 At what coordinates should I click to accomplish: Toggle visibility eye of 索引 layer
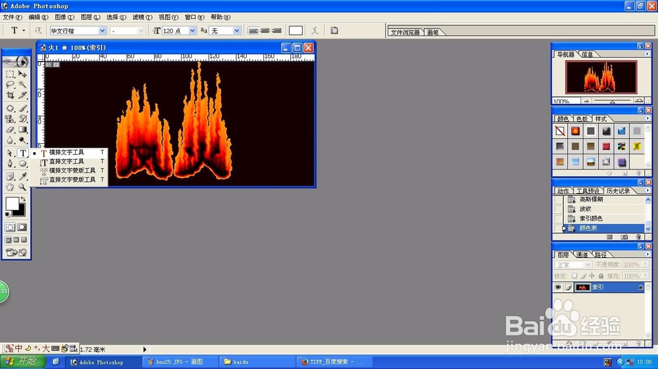558,288
